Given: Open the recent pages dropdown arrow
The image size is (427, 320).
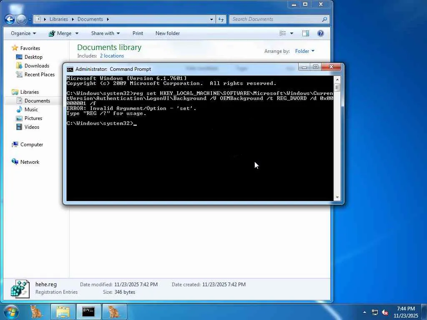Looking at the screenshot, I should click(30, 19).
